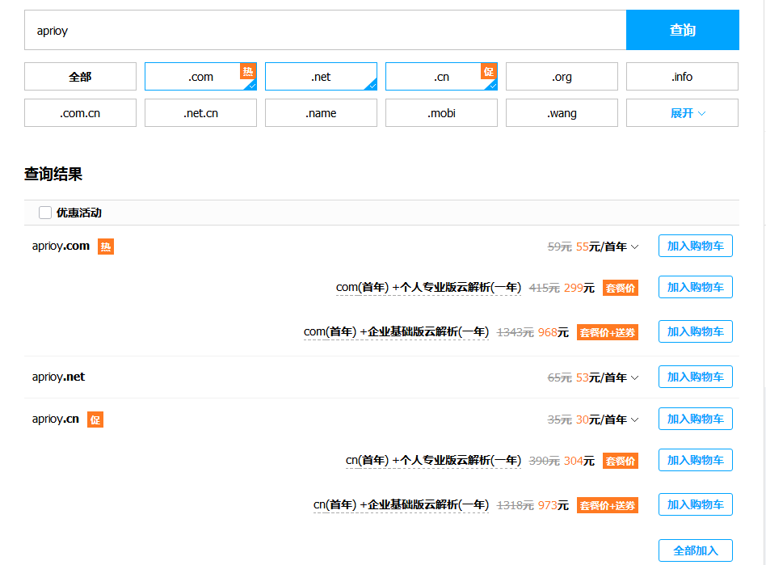The image size is (766, 565).
Task: Select the .mobi domain suffix
Action: pos(442,113)
